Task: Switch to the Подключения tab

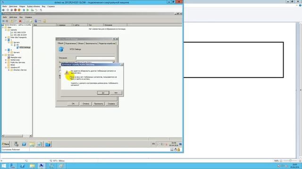Action: click(70, 44)
